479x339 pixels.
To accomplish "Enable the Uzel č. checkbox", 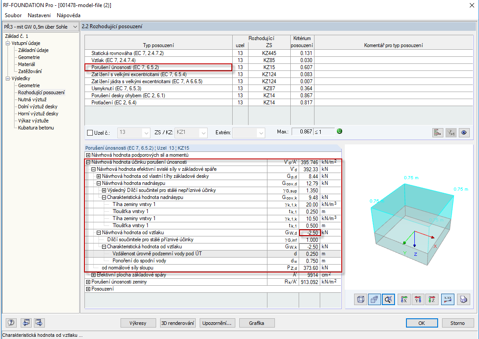I will pos(90,133).
